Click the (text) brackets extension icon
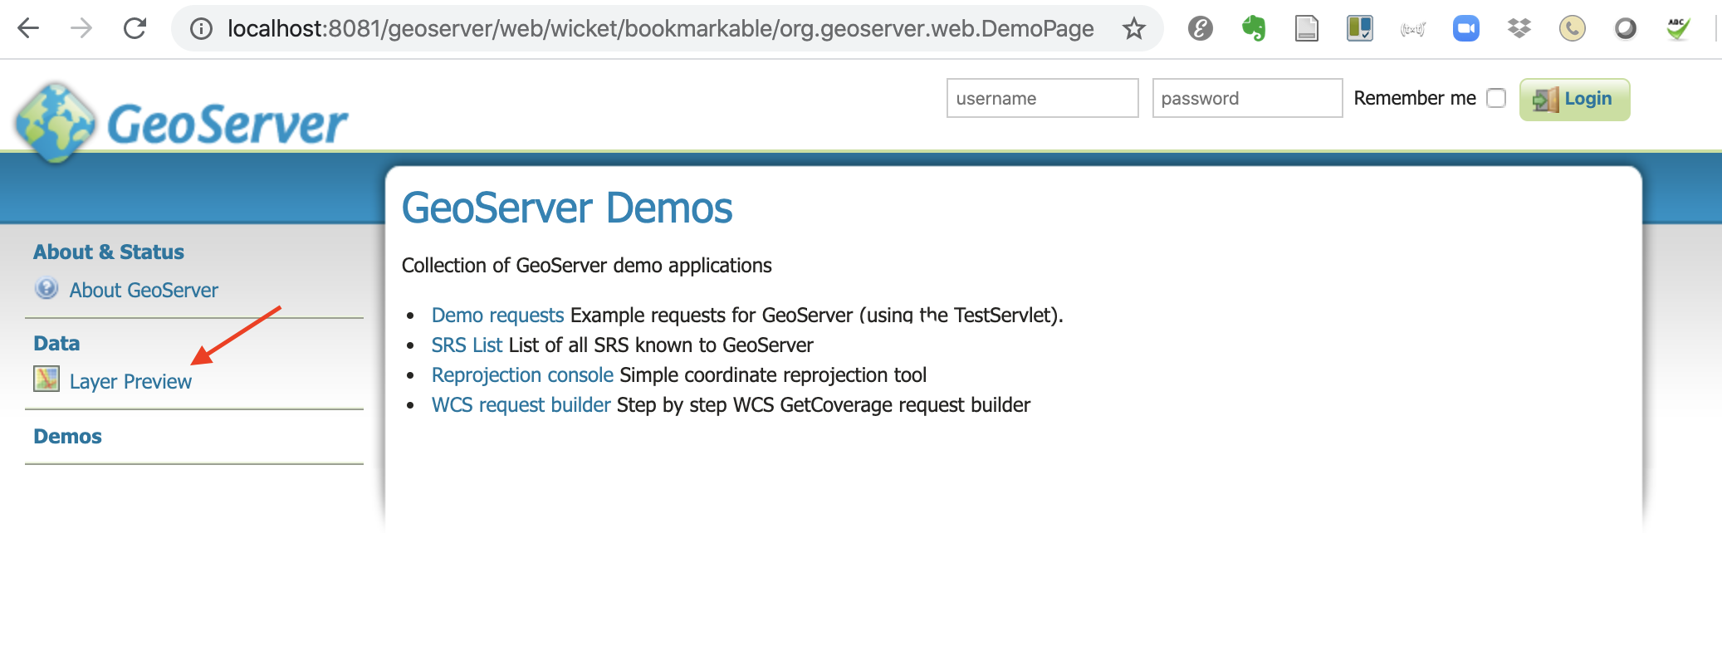The height and width of the screenshot is (651, 1722). point(1413,30)
